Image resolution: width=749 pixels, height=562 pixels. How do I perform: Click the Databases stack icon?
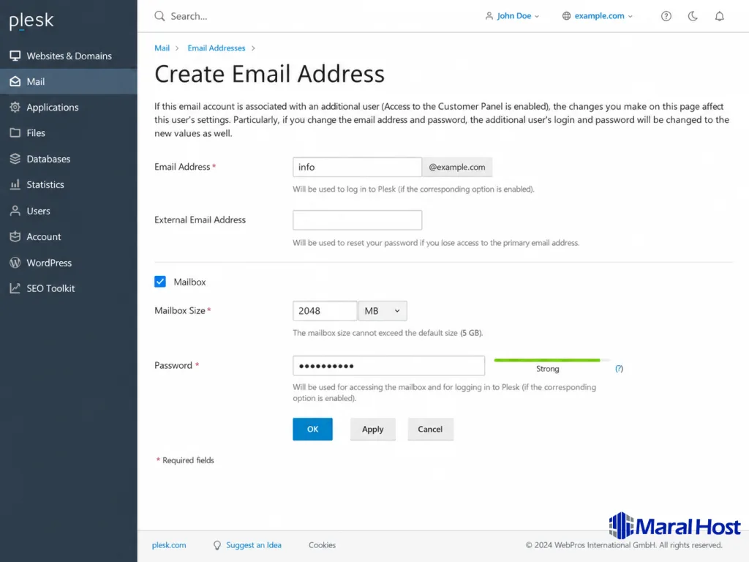pyautogui.click(x=15, y=159)
